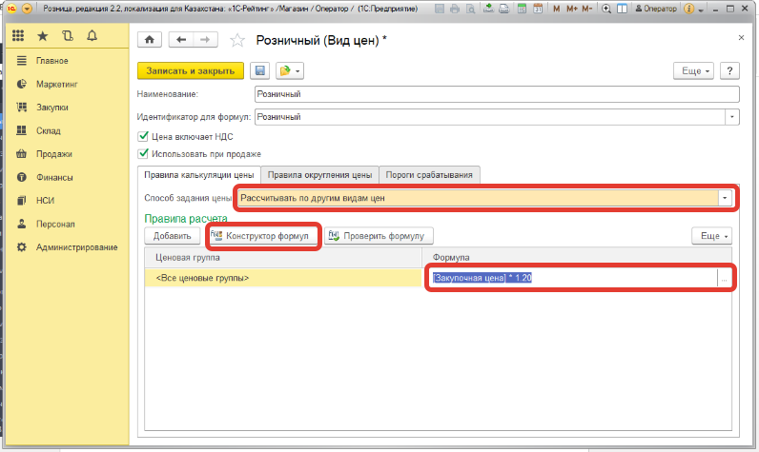Click the 'Наименование' input field
759x452 pixels.
496,95
